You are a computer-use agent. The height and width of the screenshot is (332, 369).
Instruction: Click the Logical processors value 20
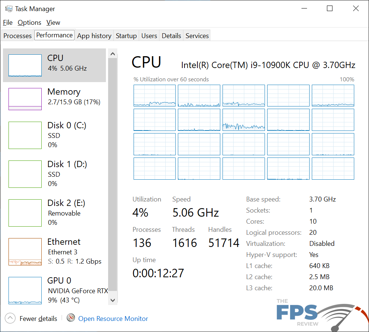313,233
